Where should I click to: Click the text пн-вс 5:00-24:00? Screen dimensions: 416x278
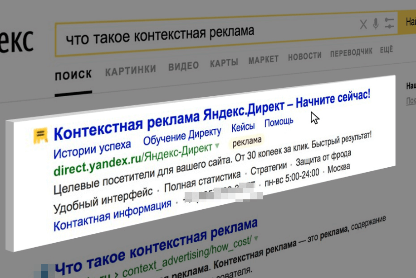(x=292, y=177)
